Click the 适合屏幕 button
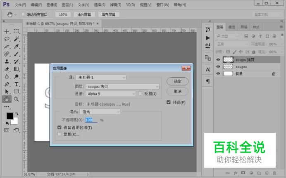This screenshot has width=286, height=178. click(84, 14)
